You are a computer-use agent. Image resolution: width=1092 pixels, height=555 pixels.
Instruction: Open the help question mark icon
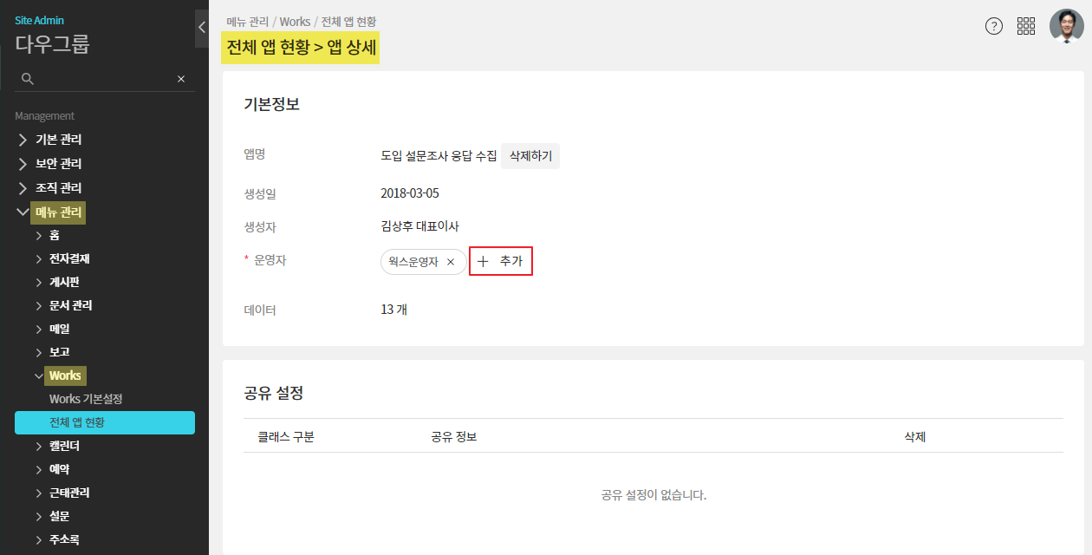coord(994,26)
